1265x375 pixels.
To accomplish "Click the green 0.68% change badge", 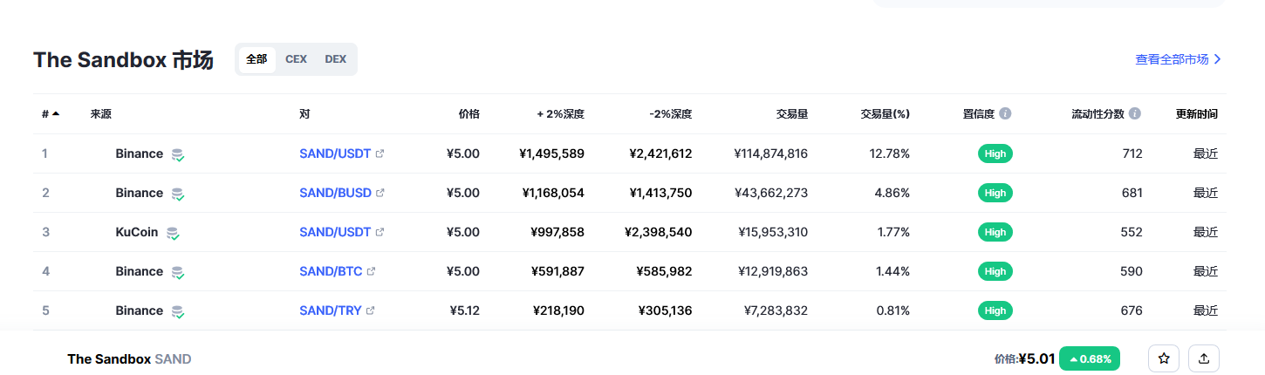I will pyautogui.click(x=1090, y=358).
